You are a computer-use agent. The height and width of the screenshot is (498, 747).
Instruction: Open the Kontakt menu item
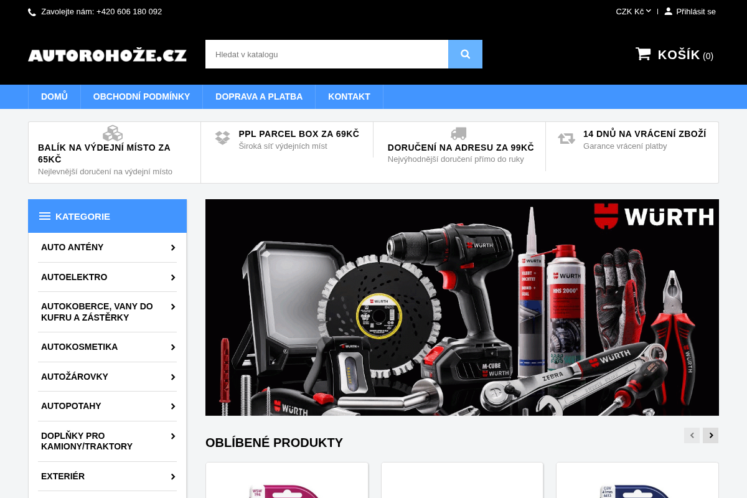[x=349, y=96]
